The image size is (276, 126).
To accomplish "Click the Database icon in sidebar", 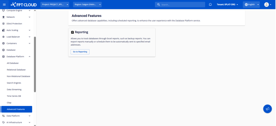I will tap(3, 50).
